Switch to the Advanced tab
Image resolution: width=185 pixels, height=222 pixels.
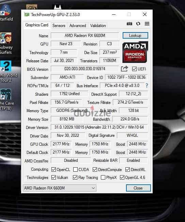pyautogui.click(x=78, y=26)
